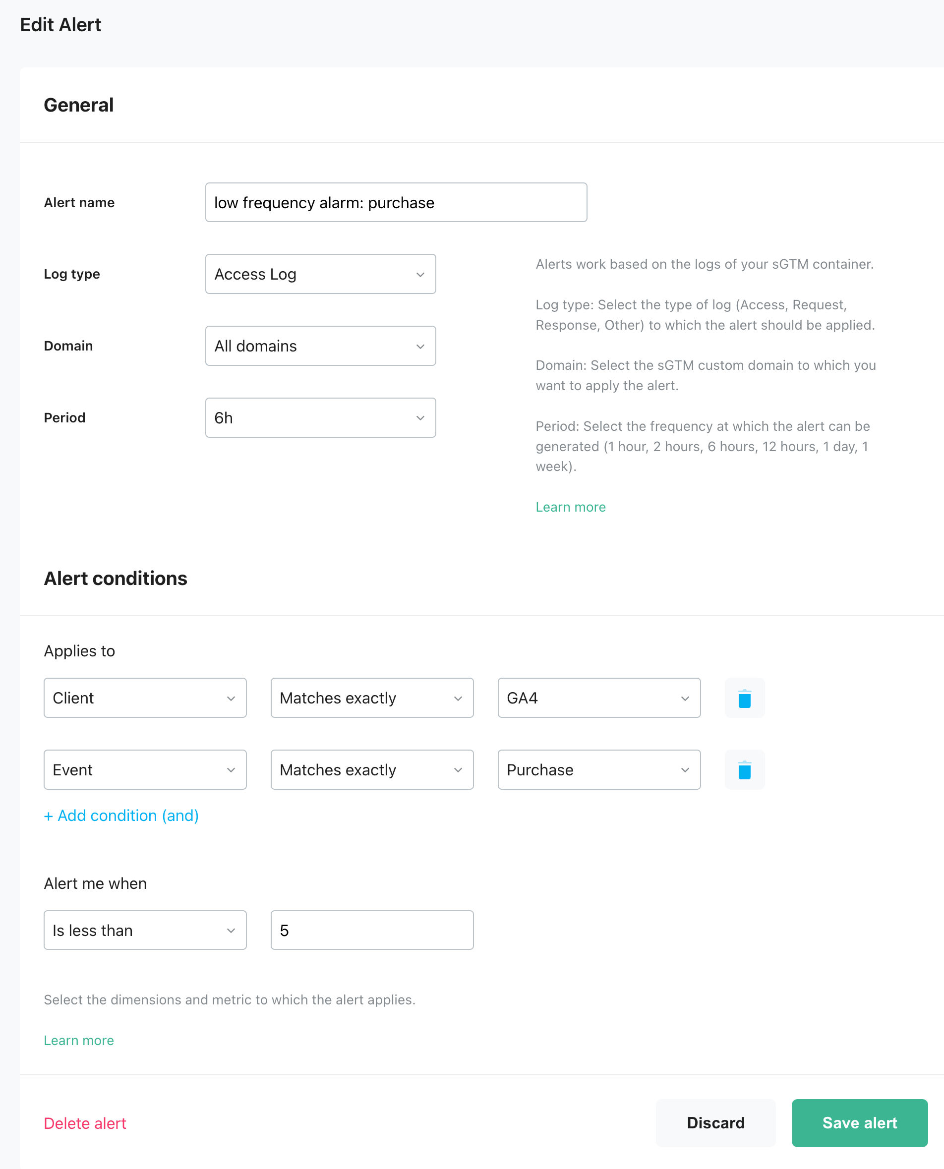Open the Client dimension dropdown
Image resolution: width=944 pixels, height=1169 pixels.
tap(145, 698)
